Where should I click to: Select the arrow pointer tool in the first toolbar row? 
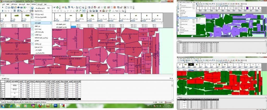pos(3,7)
